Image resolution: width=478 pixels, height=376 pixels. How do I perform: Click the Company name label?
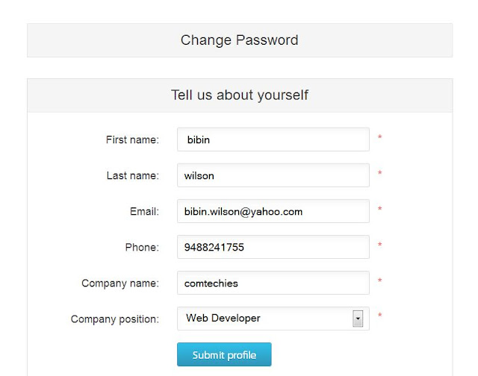click(x=120, y=283)
